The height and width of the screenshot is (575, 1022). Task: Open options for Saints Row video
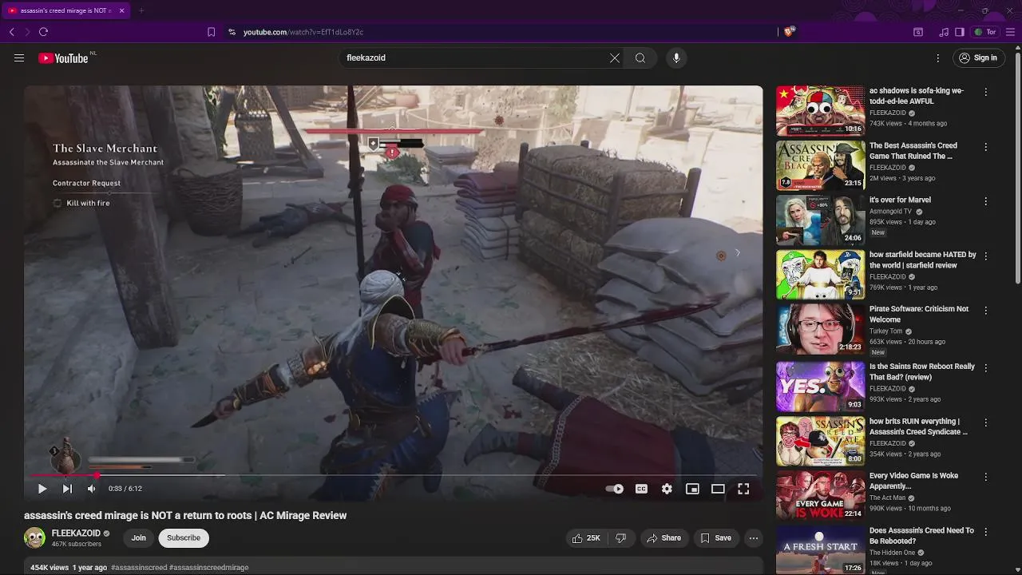(x=985, y=368)
